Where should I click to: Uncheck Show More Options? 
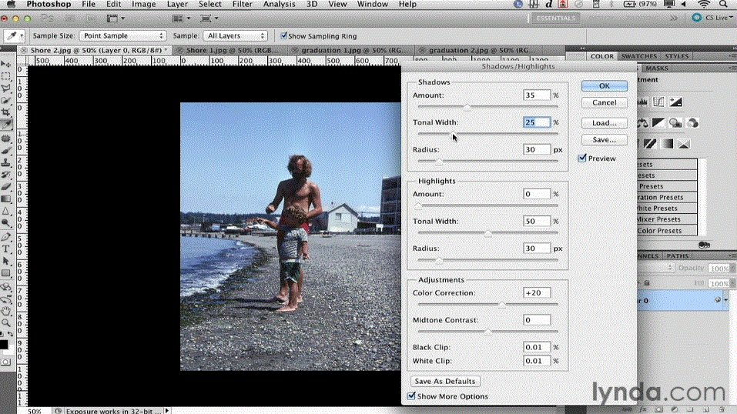(411, 396)
